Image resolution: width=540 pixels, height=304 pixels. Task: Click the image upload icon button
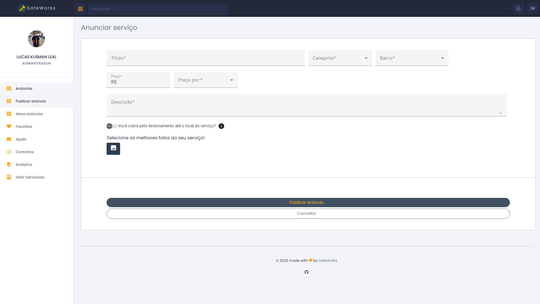[113, 149]
